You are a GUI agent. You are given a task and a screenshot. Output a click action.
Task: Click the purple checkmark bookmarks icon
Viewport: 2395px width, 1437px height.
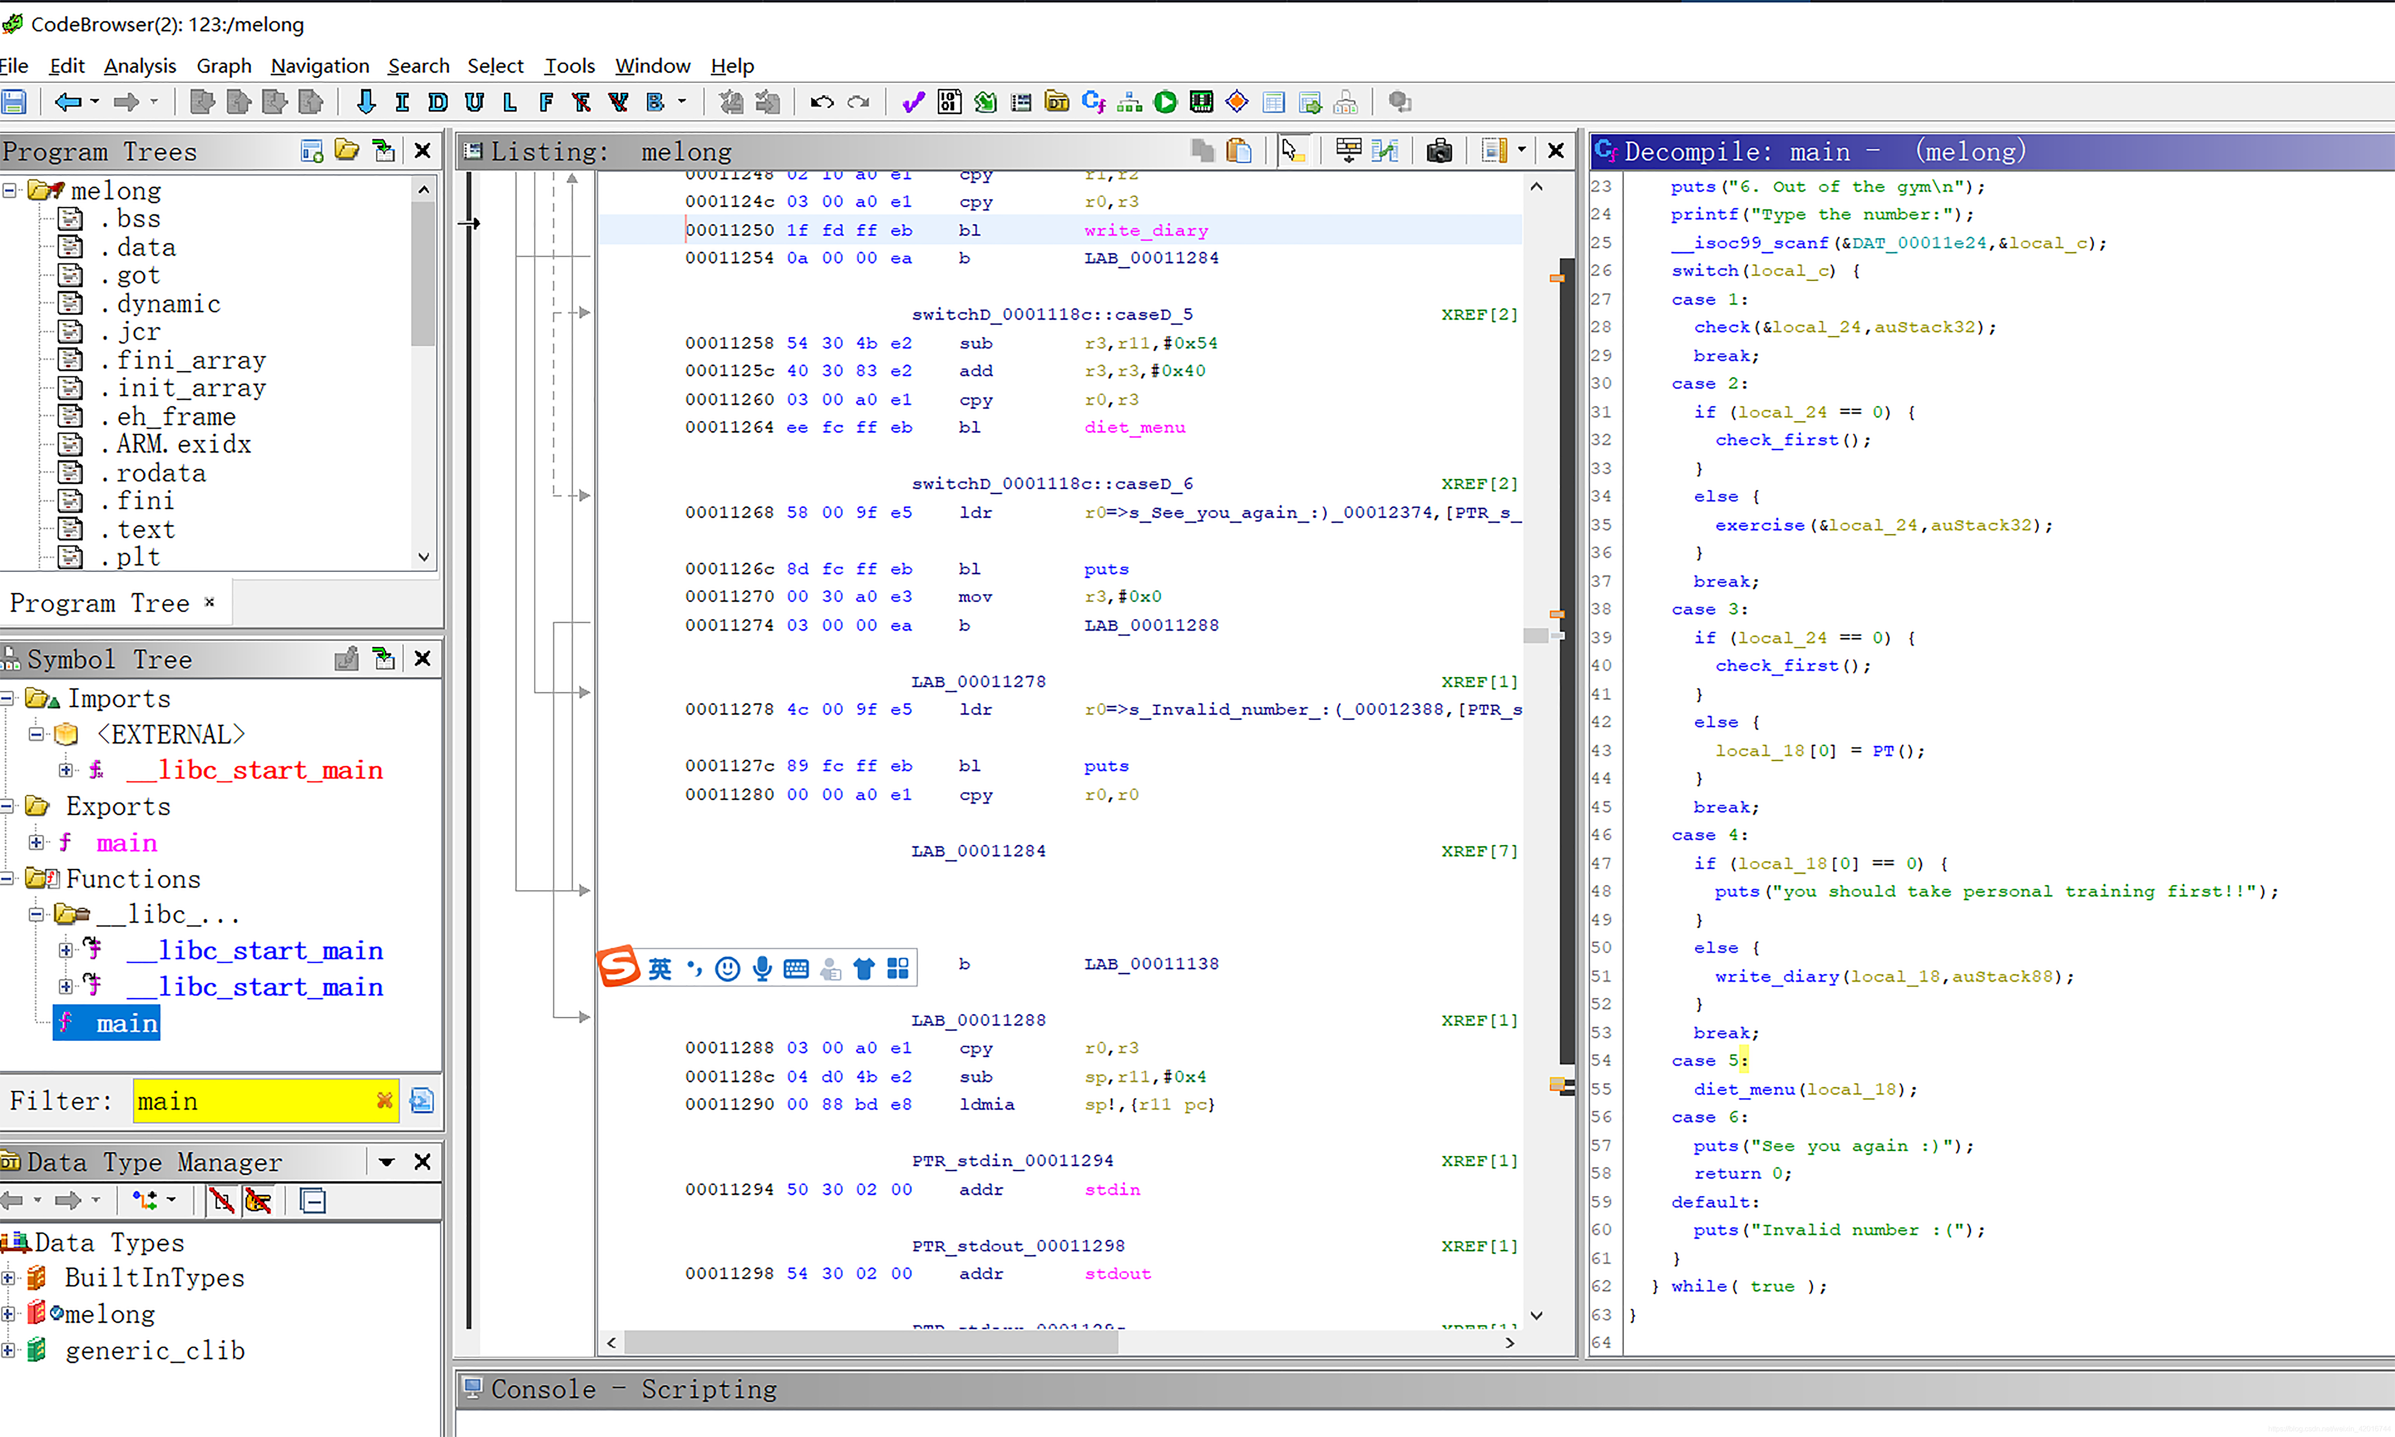[913, 102]
